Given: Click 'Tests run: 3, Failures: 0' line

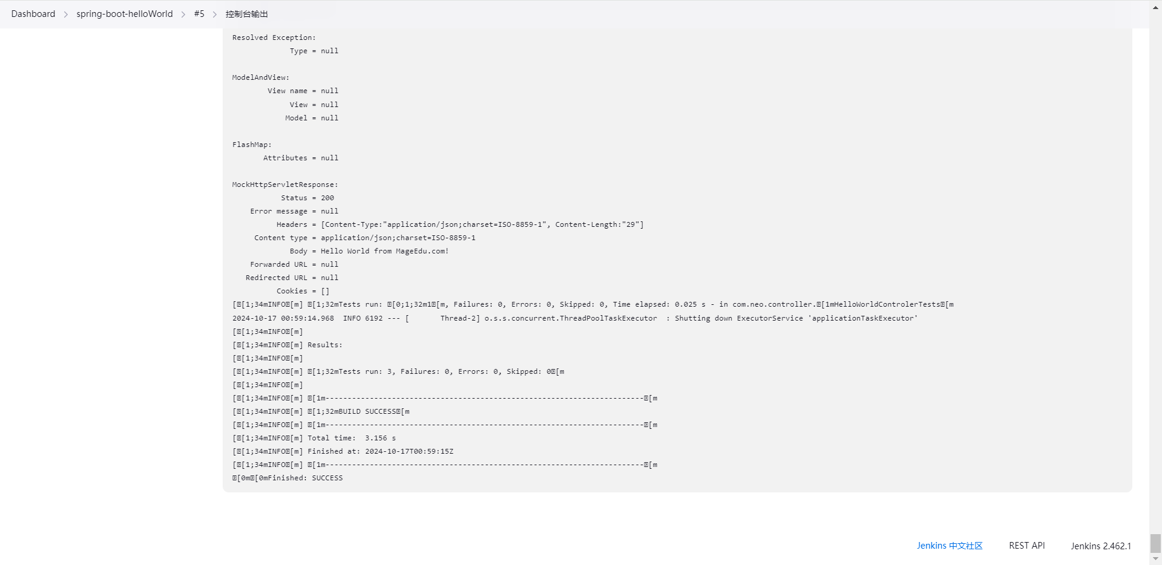Looking at the screenshot, I should (398, 371).
